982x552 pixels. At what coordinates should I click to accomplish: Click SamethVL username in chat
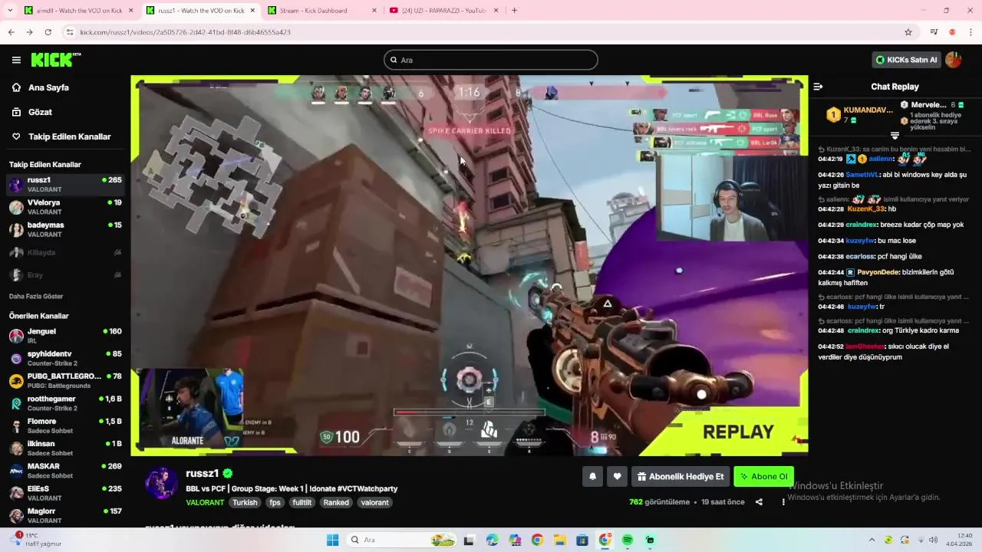(862, 175)
